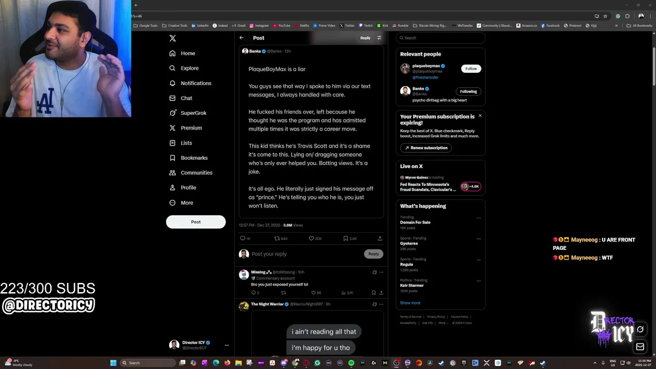Open Grok icon on Missing's reply
656x369 pixels.
point(374,272)
